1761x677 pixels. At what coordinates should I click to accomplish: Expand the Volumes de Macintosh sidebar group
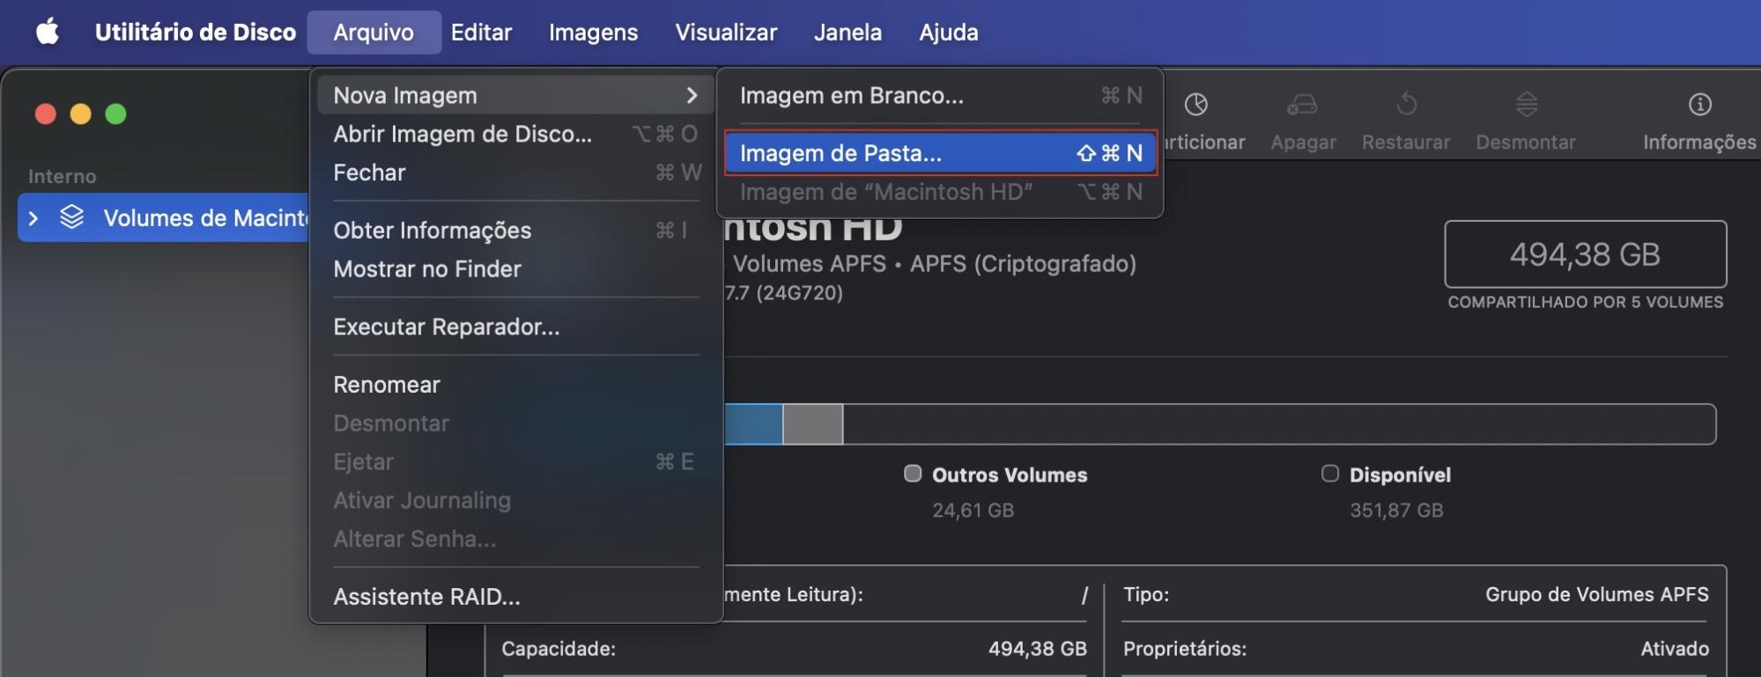tap(33, 217)
